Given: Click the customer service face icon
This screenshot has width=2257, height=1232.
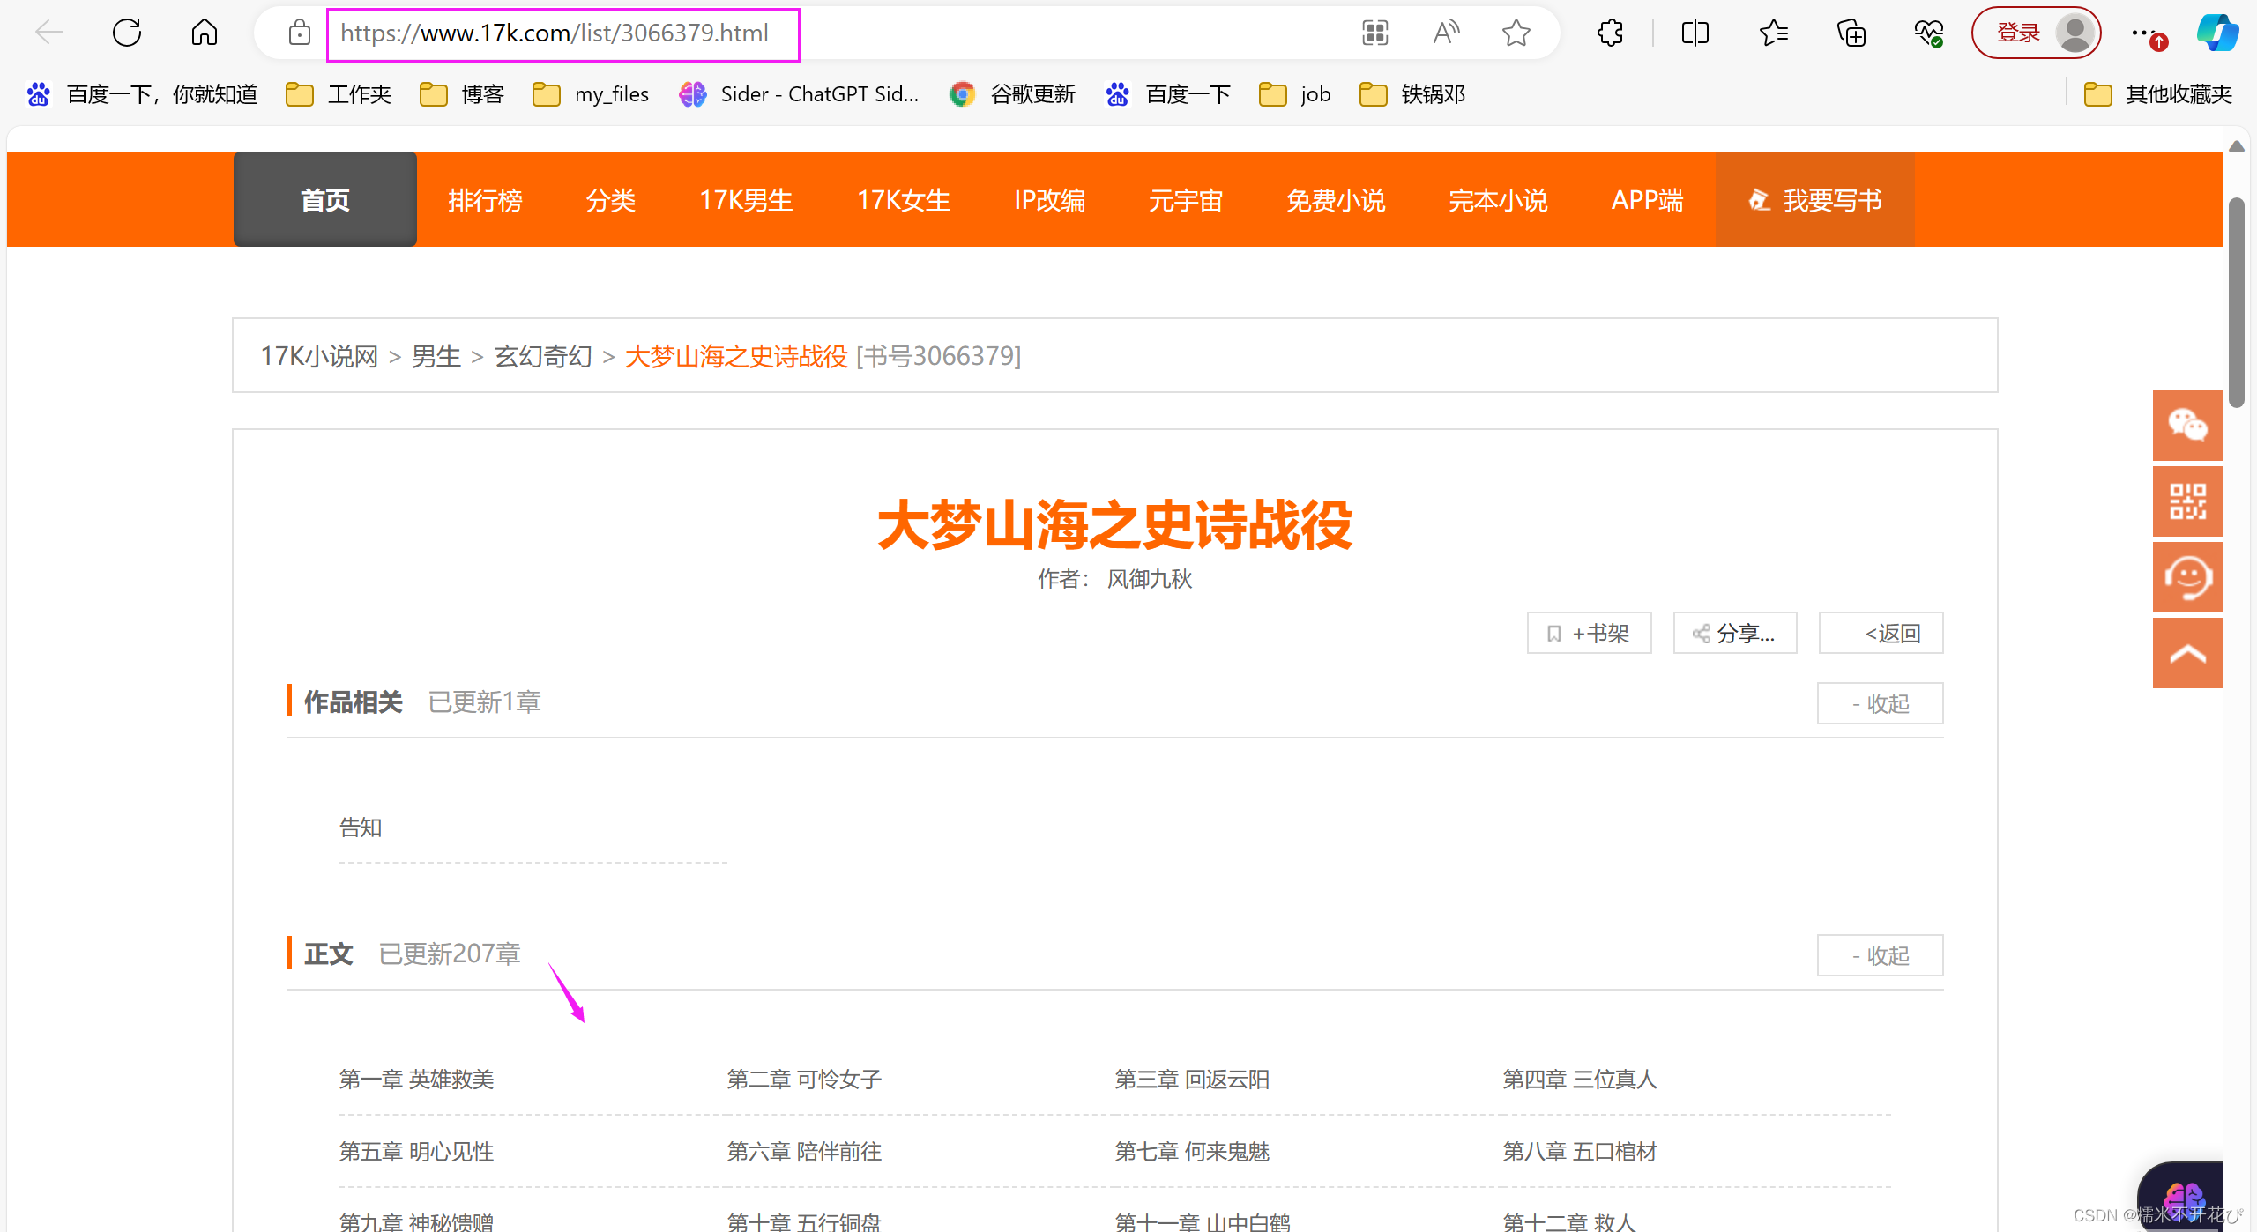Looking at the screenshot, I should coord(2187,578).
